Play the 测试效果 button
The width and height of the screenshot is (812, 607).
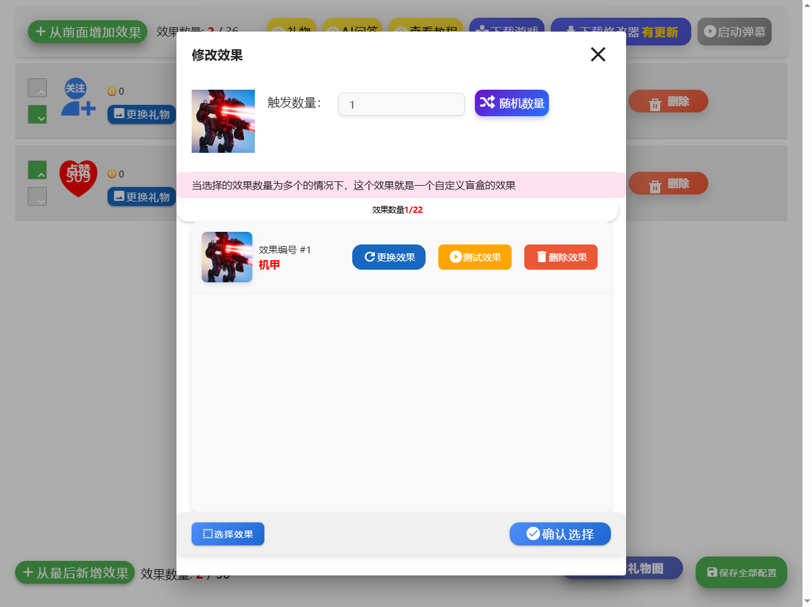coord(474,257)
